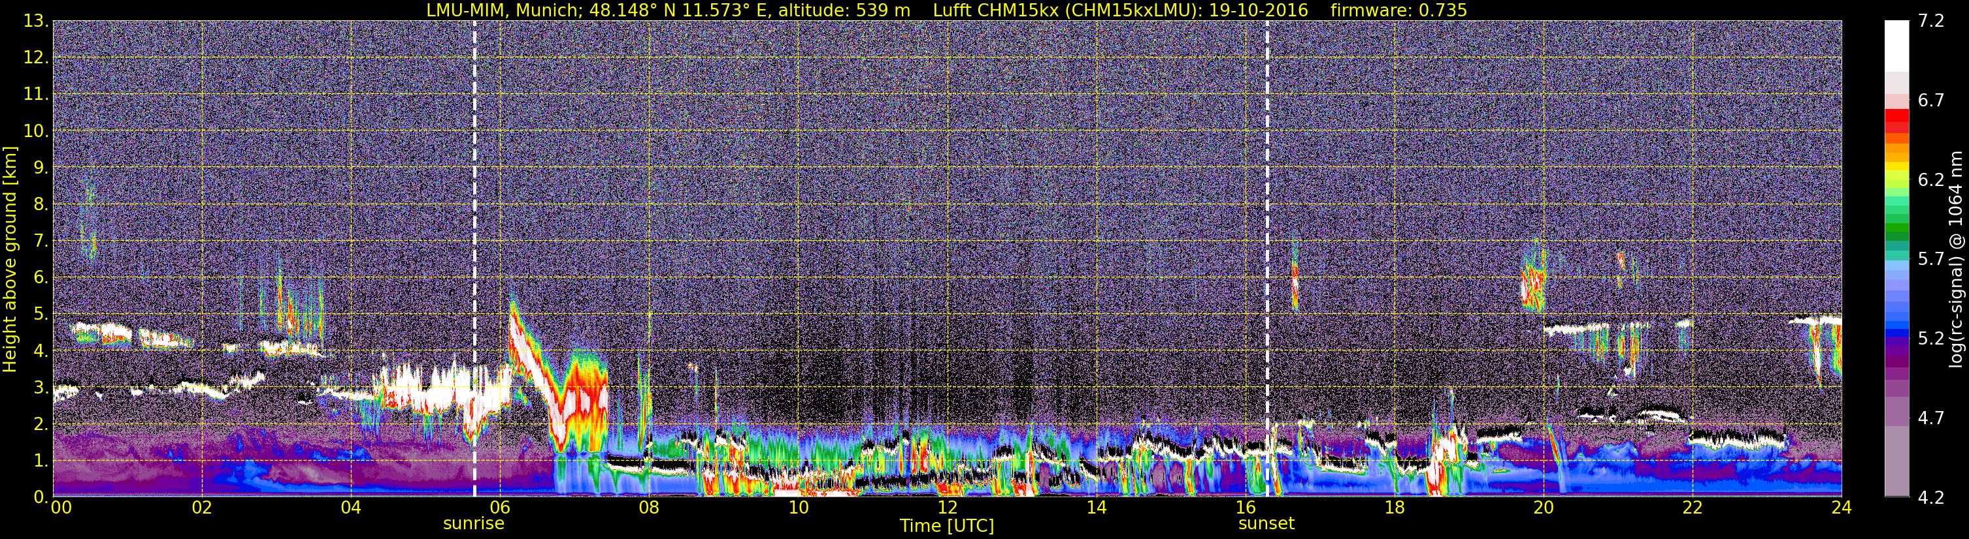The image size is (1969, 539).
Task: Click the 4.2 value on the colorbar
Action: (x=1931, y=497)
